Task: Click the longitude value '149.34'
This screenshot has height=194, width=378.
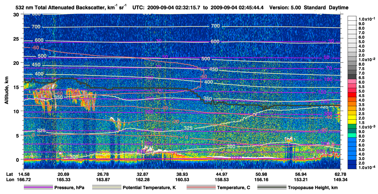Action: click(340, 179)
